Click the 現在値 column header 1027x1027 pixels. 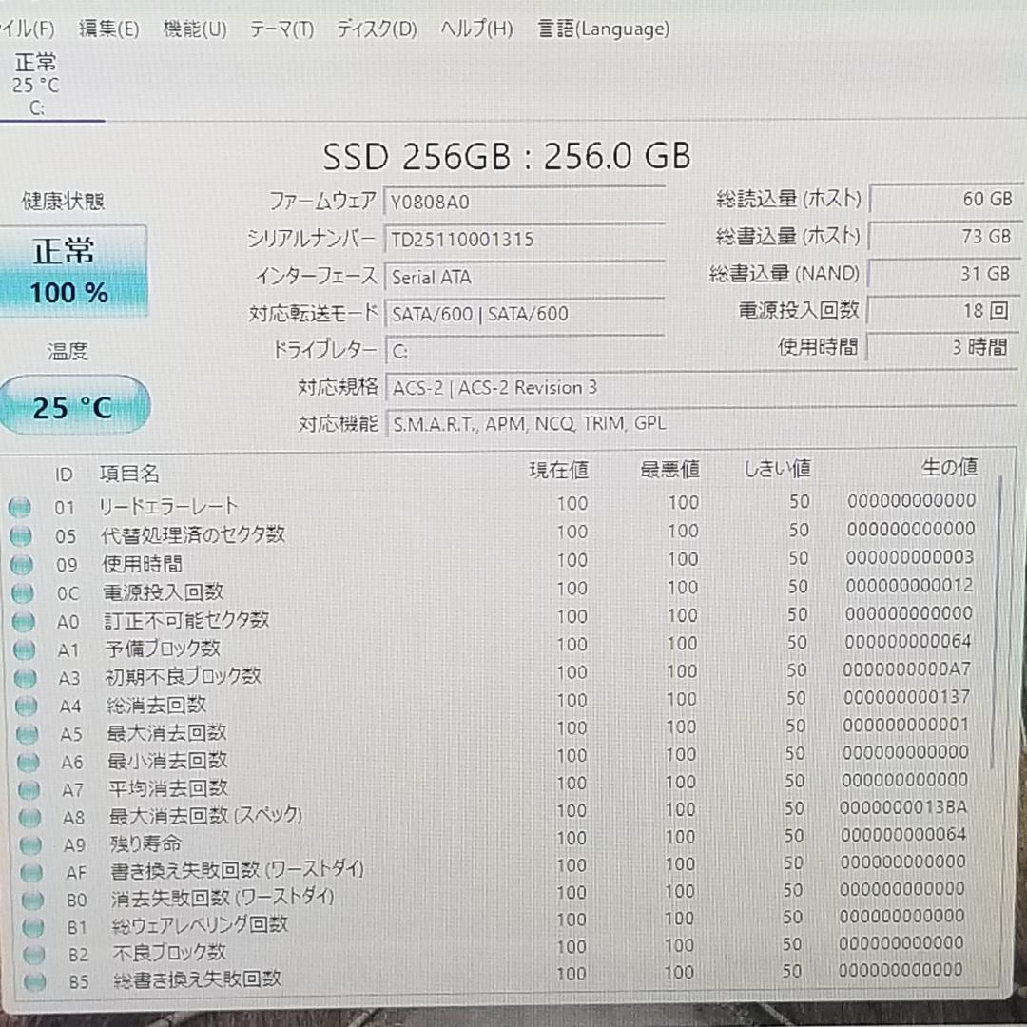point(556,469)
